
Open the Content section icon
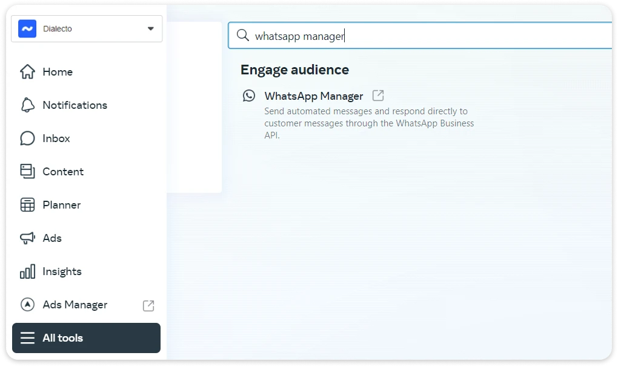27,172
